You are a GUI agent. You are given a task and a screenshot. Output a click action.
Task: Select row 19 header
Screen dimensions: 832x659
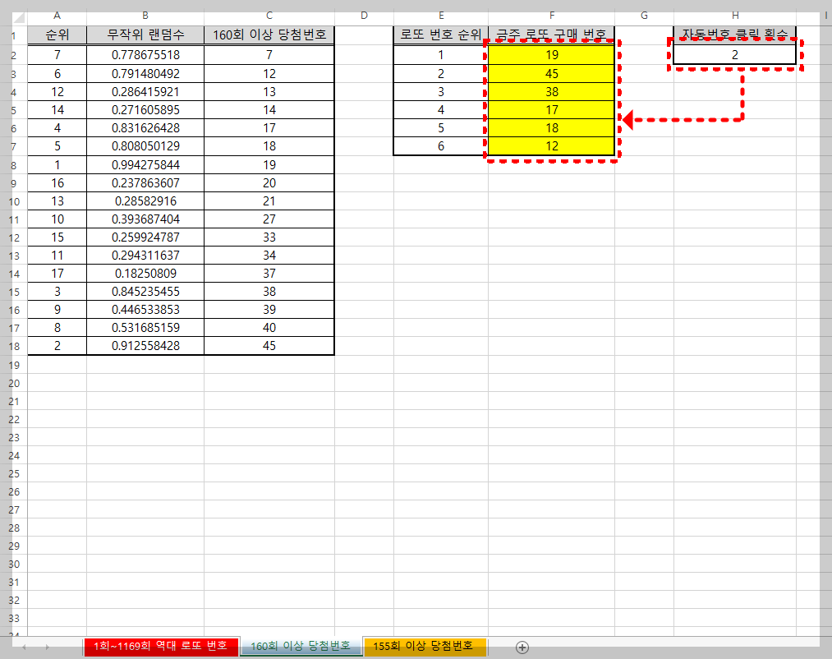pos(14,366)
